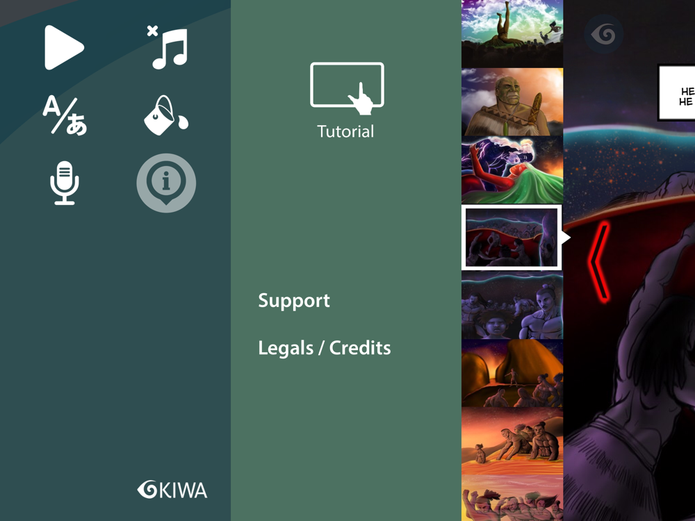The width and height of the screenshot is (695, 521).
Task: Open Legals / Credits
Action: pos(325,348)
